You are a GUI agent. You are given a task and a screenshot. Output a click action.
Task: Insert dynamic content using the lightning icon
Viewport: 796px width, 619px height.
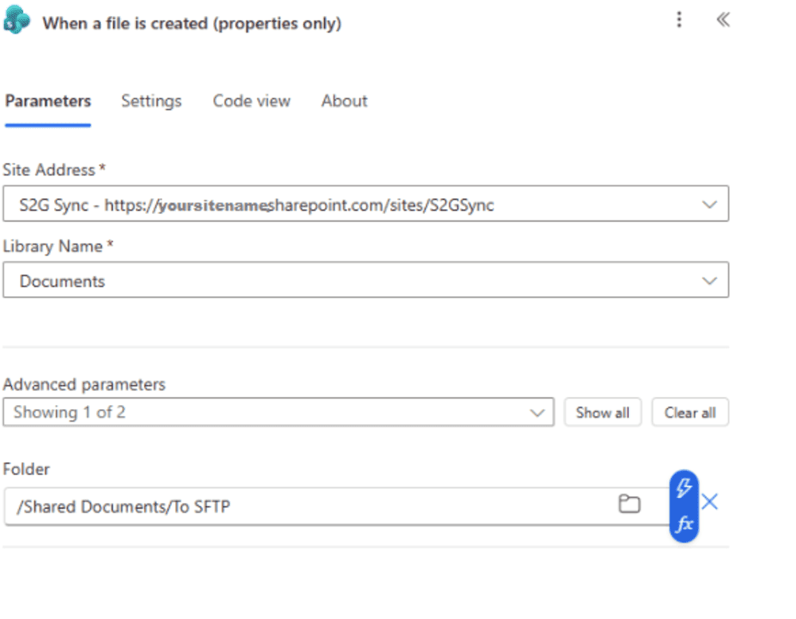pos(684,488)
